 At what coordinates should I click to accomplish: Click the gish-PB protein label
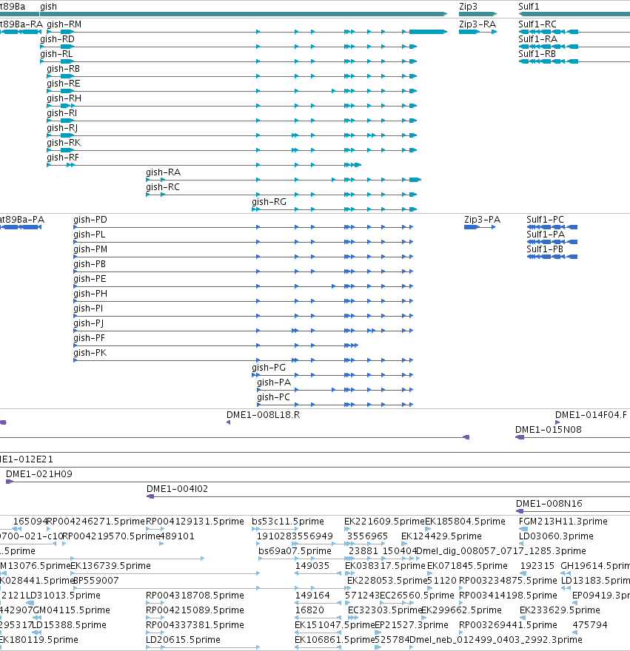point(90,264)
